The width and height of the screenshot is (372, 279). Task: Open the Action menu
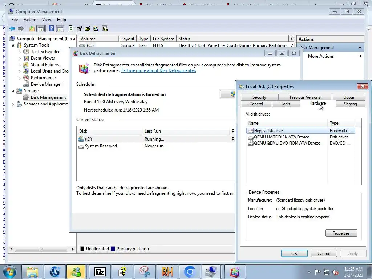[x=30, y=20]
